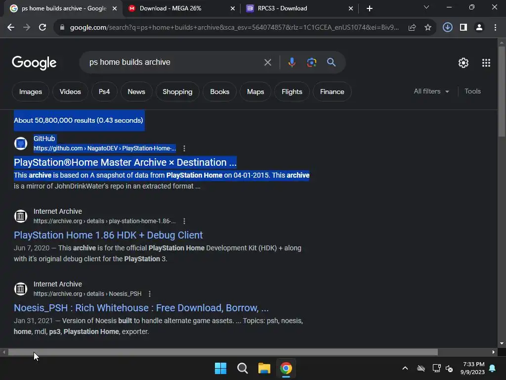Show hidden system tray icons
Viewport: 506px width, 380px height.
click(405, 368)
